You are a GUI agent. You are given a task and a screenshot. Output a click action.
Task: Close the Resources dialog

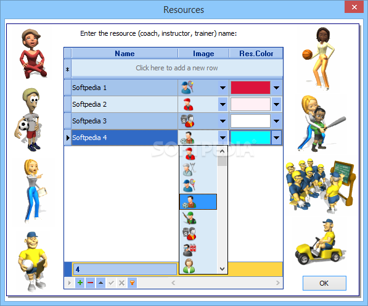pyautogui.click(x=354, y=7)
